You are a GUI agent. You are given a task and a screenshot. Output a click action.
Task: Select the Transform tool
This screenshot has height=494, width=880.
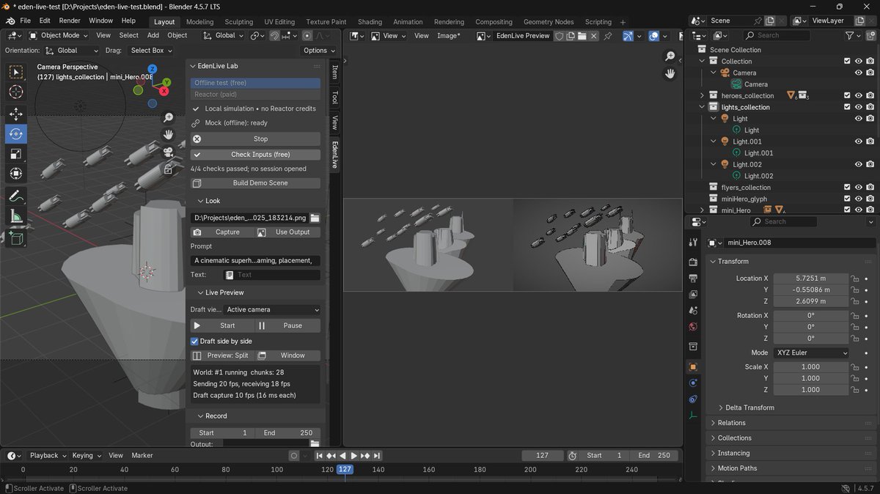(x=15, y=173)
